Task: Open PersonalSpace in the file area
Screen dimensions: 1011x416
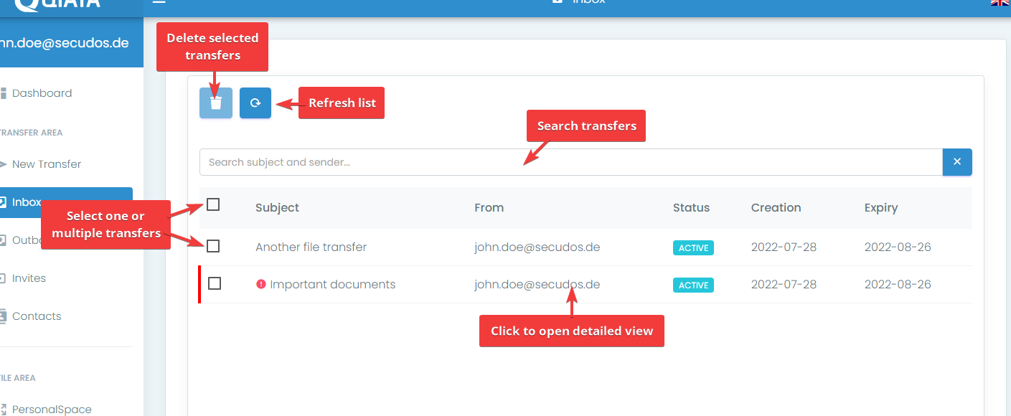Action: [52, 410]
